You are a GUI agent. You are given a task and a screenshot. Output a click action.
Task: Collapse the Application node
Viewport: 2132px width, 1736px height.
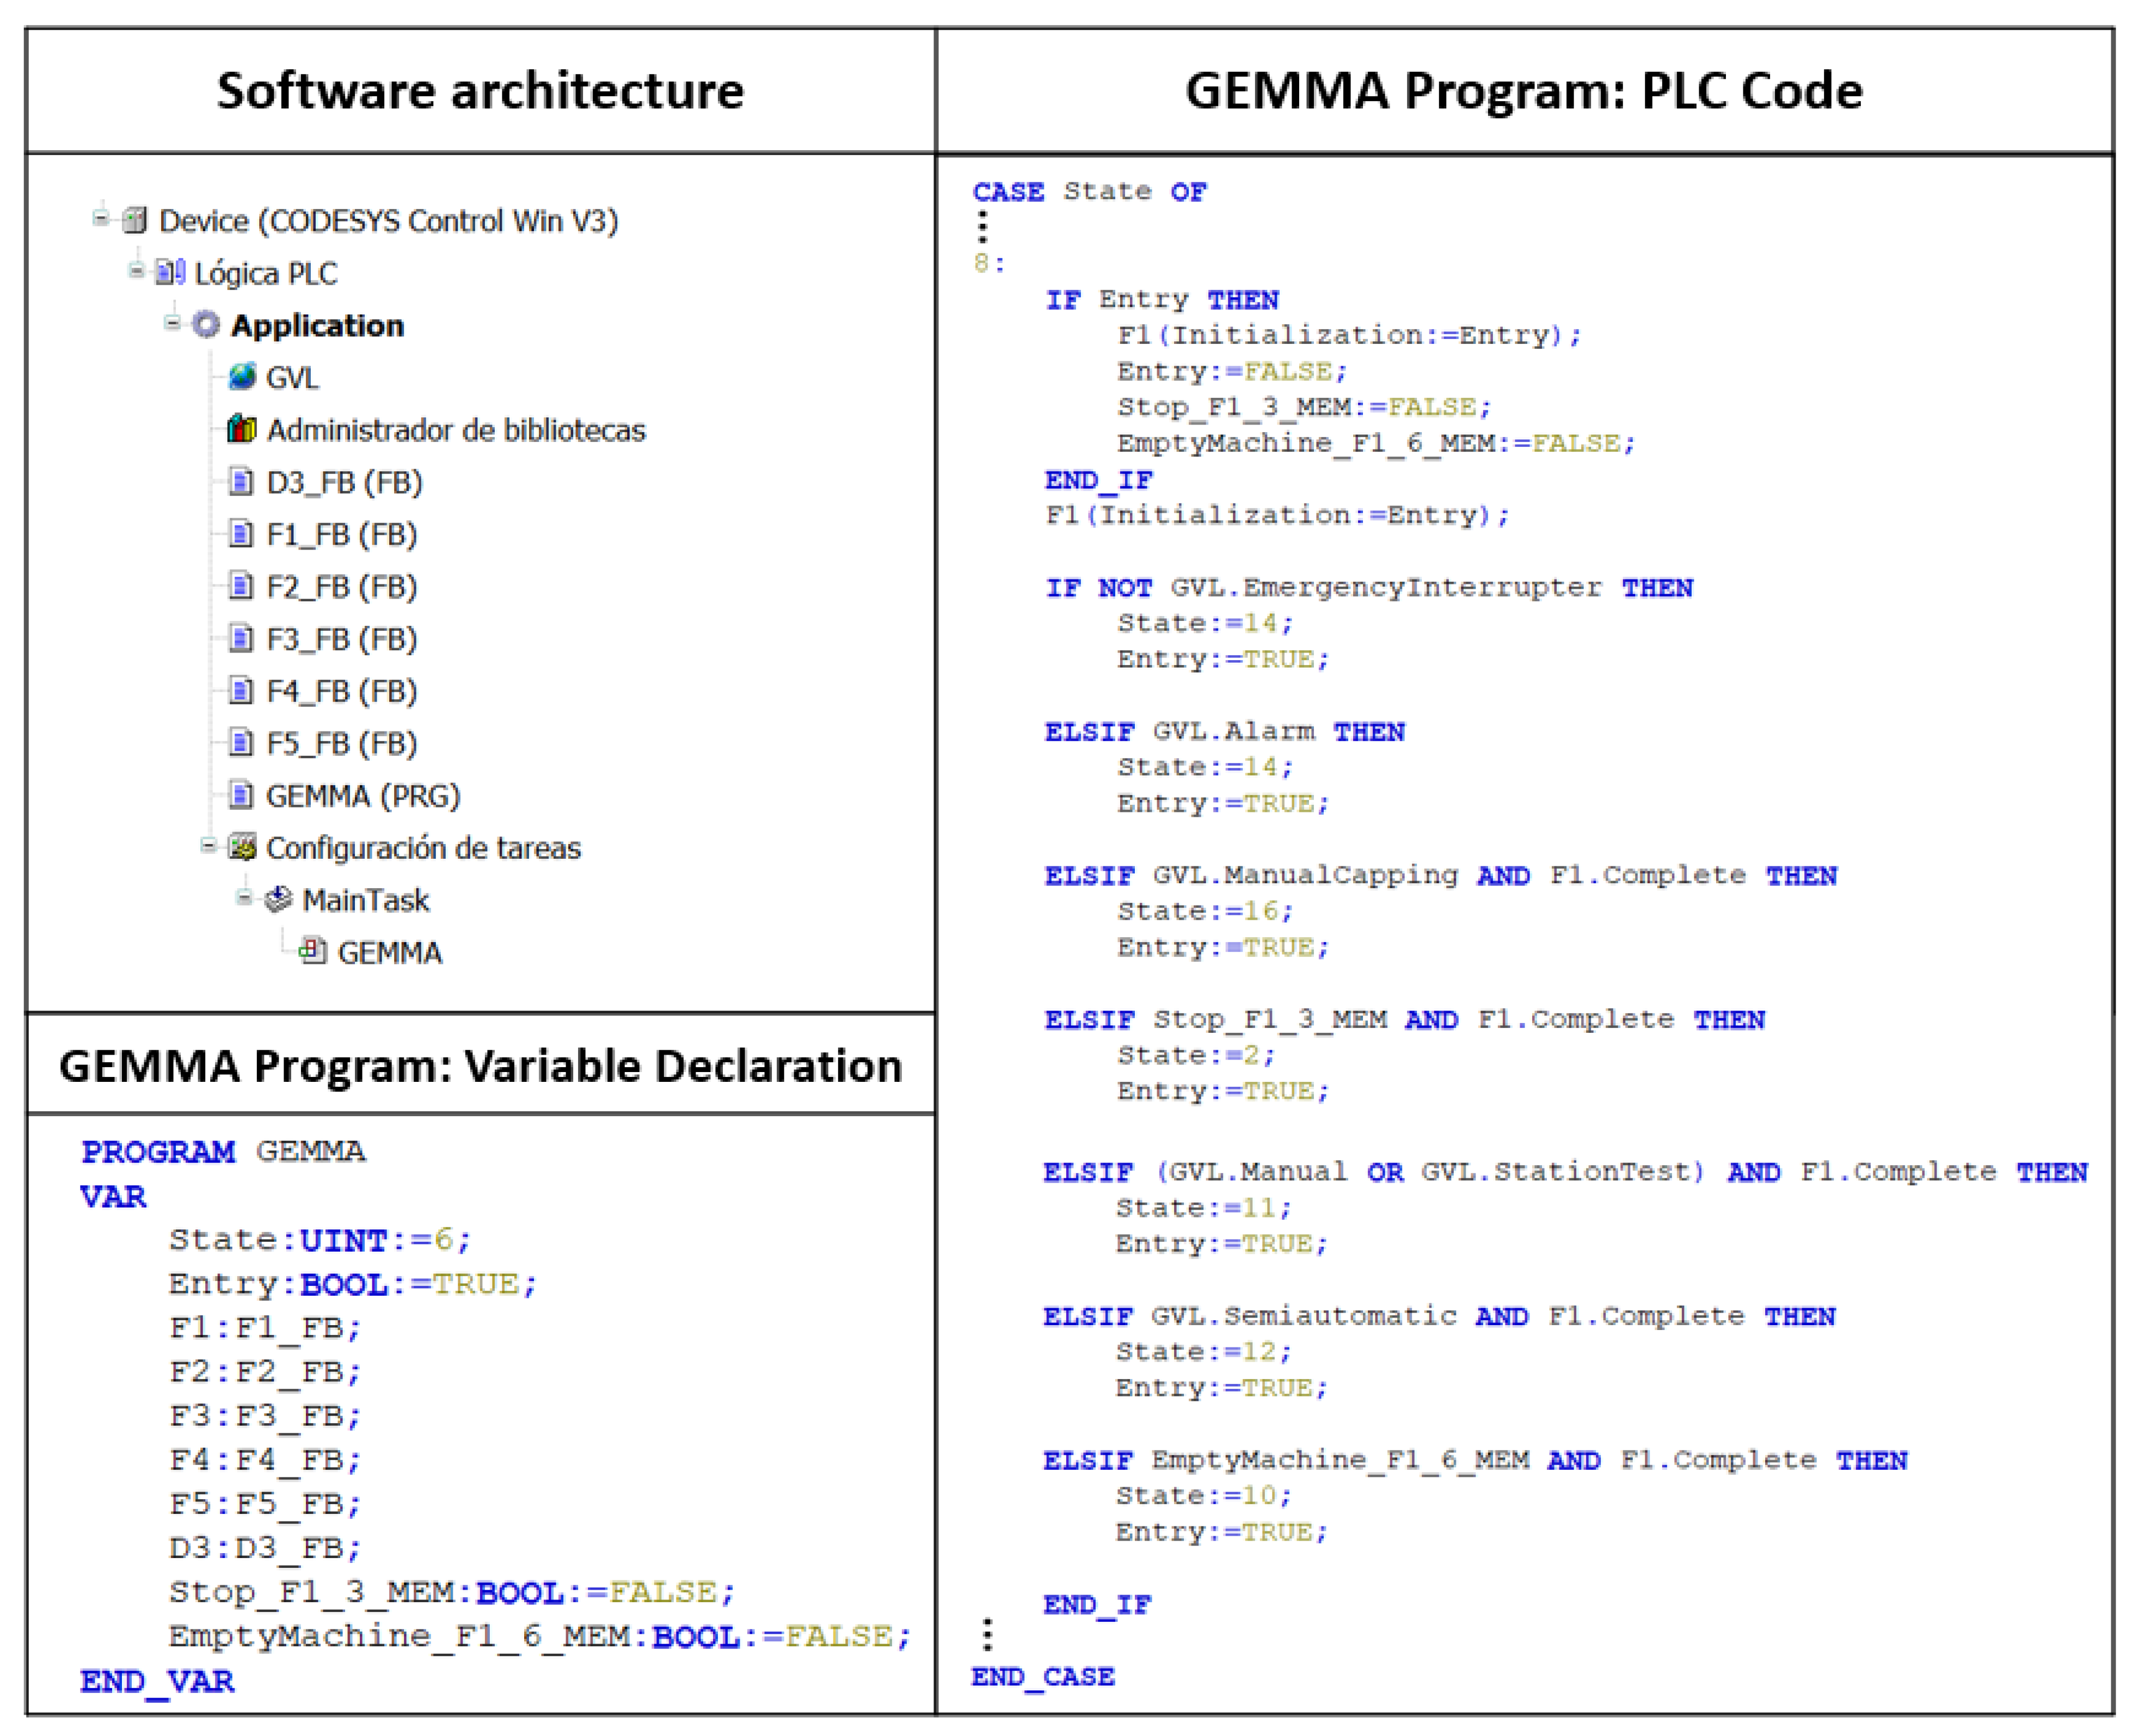(173, 322)
